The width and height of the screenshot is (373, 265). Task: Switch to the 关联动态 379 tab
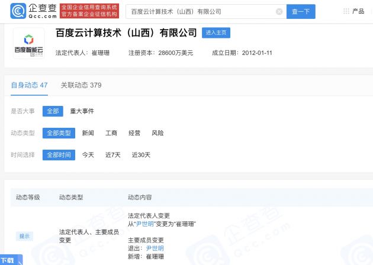[x=81, y=85]
